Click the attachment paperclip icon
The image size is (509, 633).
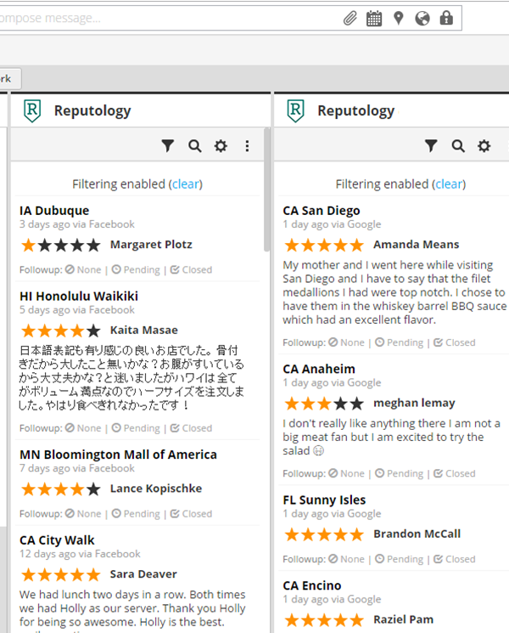click(x=350, y=18)
